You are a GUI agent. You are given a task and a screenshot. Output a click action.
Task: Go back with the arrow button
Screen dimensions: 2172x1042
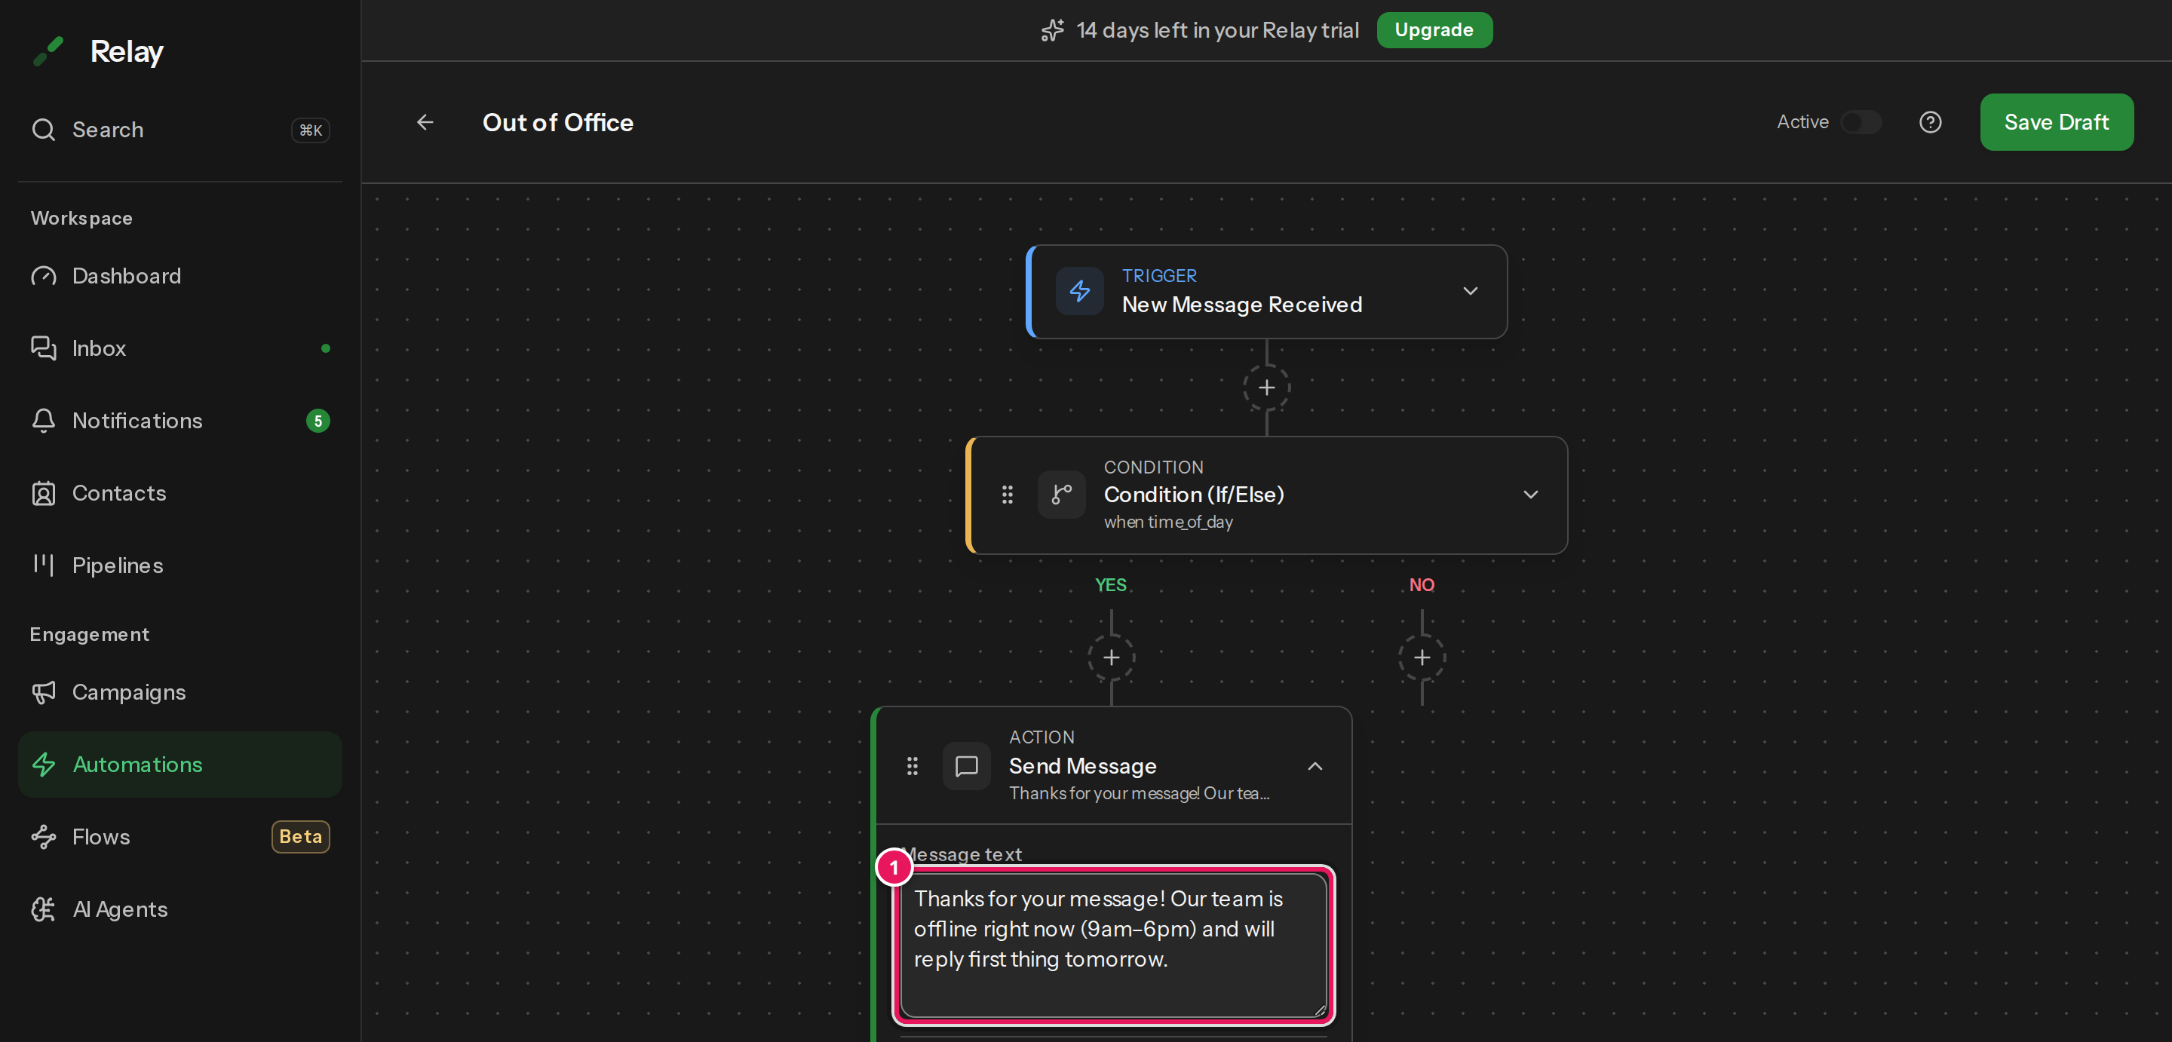425,123
